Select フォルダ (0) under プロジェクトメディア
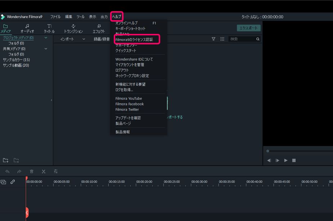This screenshot has height=221, width=333. pyautogui.click(x=16, y=43)
